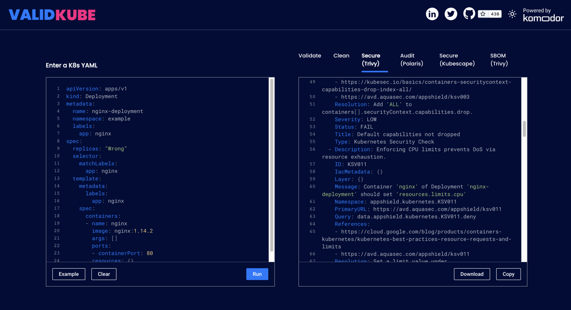The height and width of the screenshot is (310, 571).
Task: Switch to the Clean tab
Action: (x=341, y=56)
